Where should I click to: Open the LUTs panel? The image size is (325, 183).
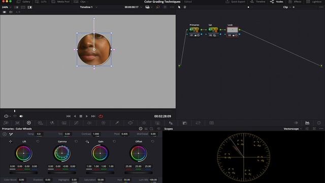pyautogui.click(x=41, y=2)
